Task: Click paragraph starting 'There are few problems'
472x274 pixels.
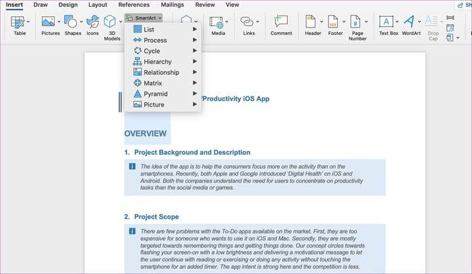Action: point(252,249)
